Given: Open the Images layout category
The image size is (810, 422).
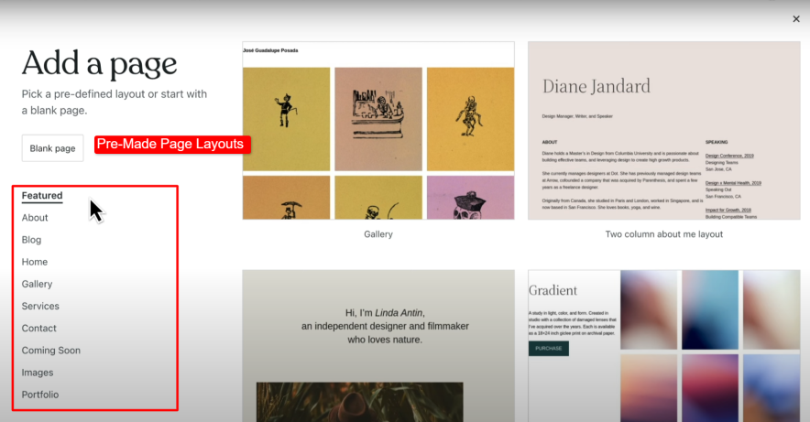Looking at the screenshot, I should [x=38, y=373].
